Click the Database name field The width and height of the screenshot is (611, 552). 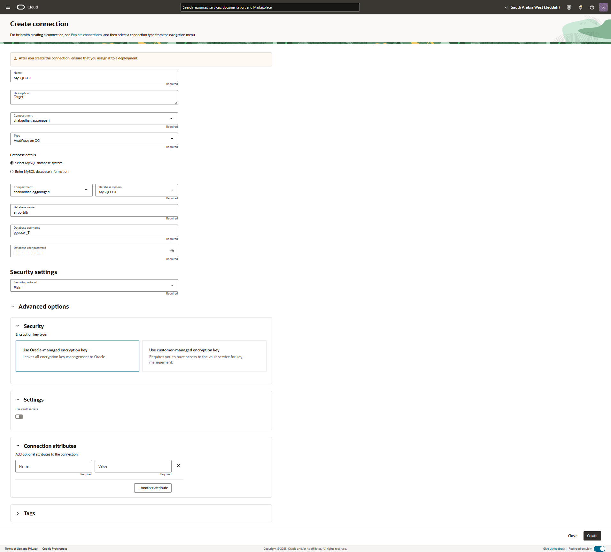94,210
